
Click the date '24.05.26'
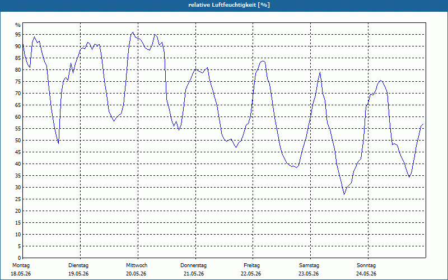tap(366, 274)
